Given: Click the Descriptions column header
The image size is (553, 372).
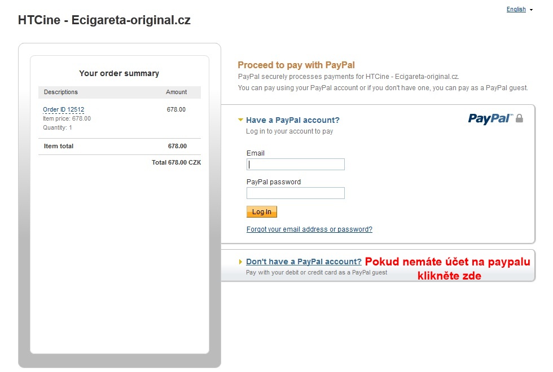Looking at the screenshot, I should pyautogui.click(x=61, y=92).
